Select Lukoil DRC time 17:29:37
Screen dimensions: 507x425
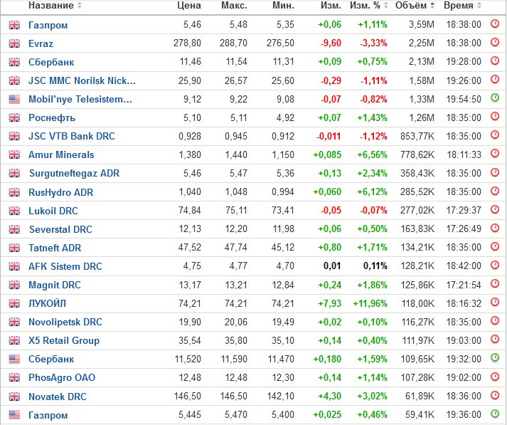(464, 211)
